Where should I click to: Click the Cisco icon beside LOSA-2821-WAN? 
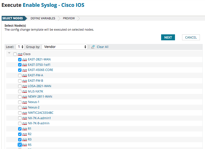25,86
